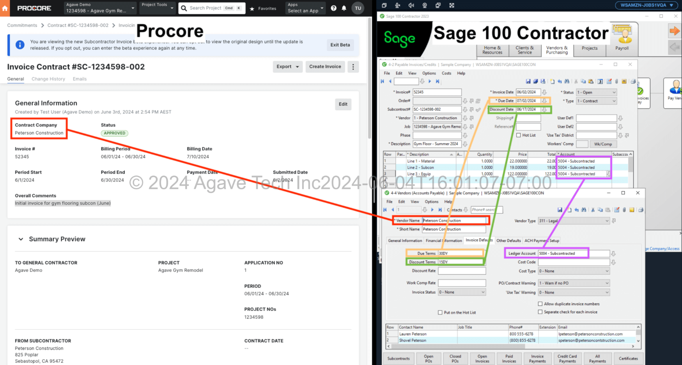
Task: Click the Wk/Comp button in Payable Invoices
Action: [x=603, y=144]
